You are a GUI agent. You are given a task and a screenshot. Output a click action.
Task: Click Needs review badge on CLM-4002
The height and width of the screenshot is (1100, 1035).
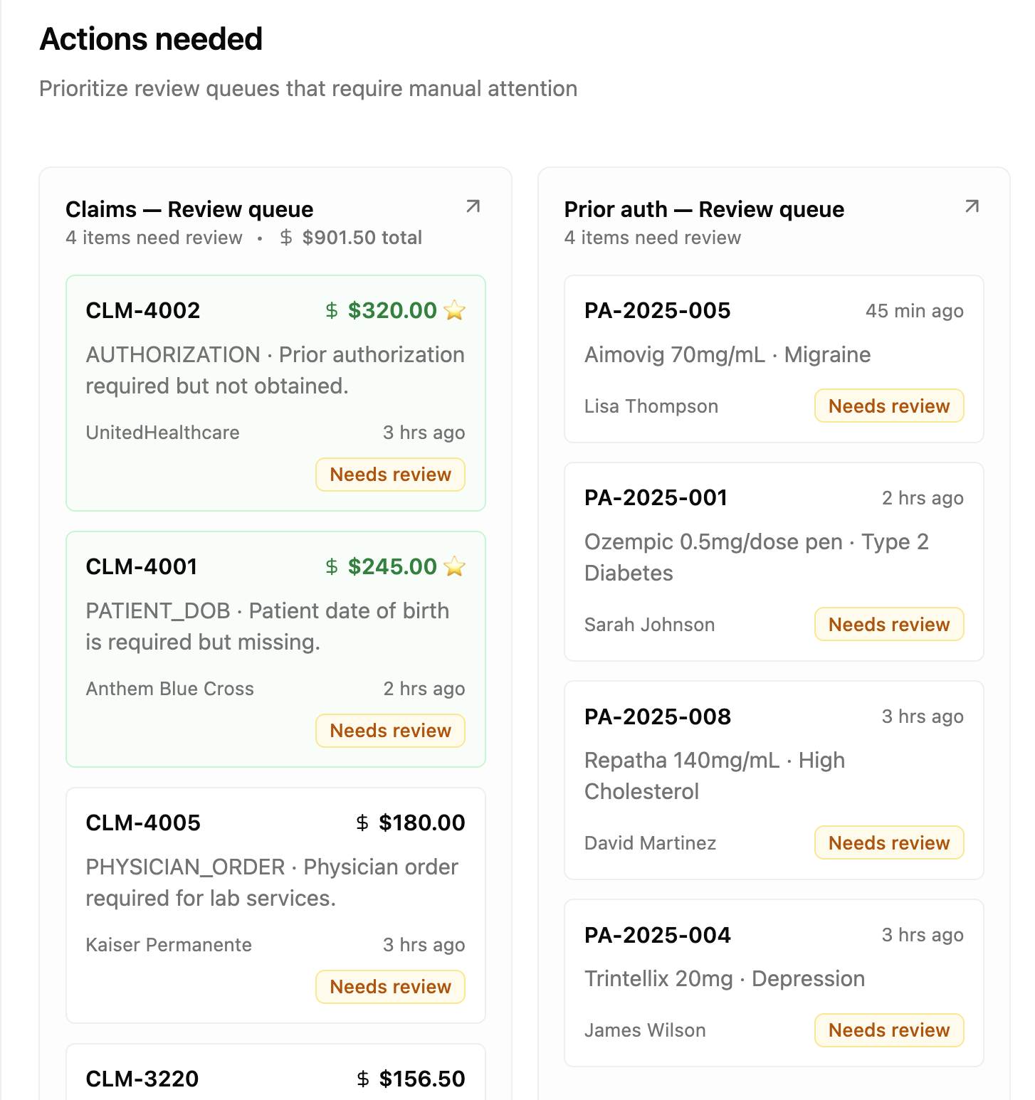click(x=390, y=475)
